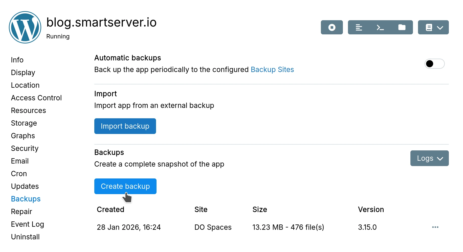Image resolution: width=463 pixels, height=252 pixels.
Task: Select the Uninstall section
Action: click(x=25, y=237)
